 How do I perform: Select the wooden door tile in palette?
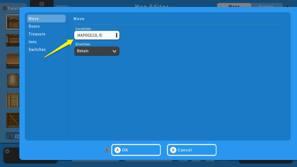pyautogui.click(x=13, y=22)
